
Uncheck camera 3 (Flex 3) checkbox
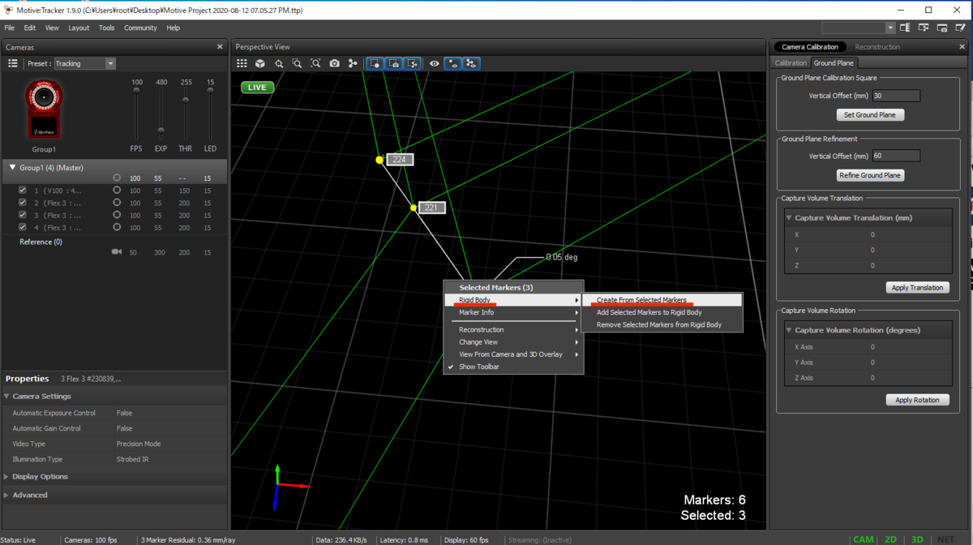point(23,215)
